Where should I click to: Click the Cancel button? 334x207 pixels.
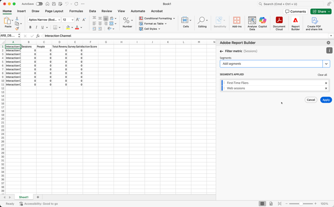tap(311, 100)
